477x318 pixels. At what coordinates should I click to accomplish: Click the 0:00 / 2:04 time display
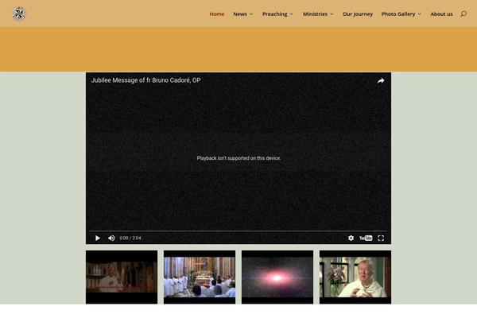pyautogui.click(x=130, y=238)
